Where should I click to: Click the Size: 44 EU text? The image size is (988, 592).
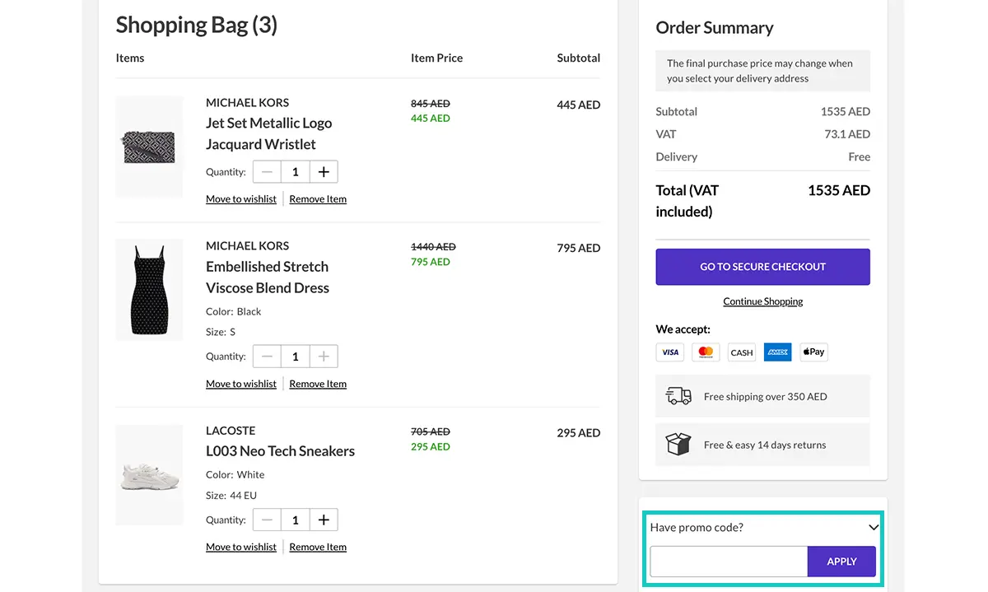[231, 496]
